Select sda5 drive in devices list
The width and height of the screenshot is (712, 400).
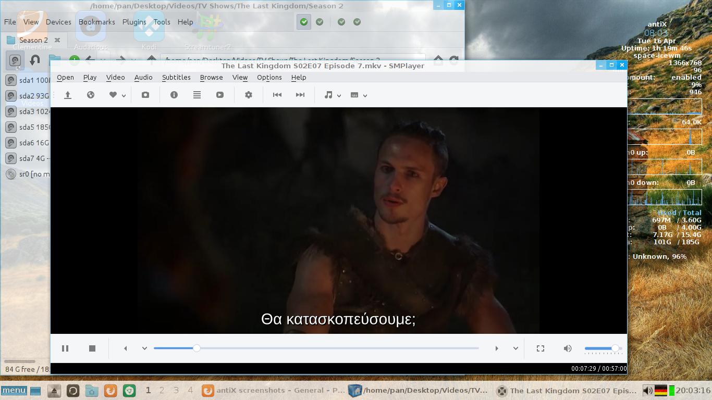(27, 127)
